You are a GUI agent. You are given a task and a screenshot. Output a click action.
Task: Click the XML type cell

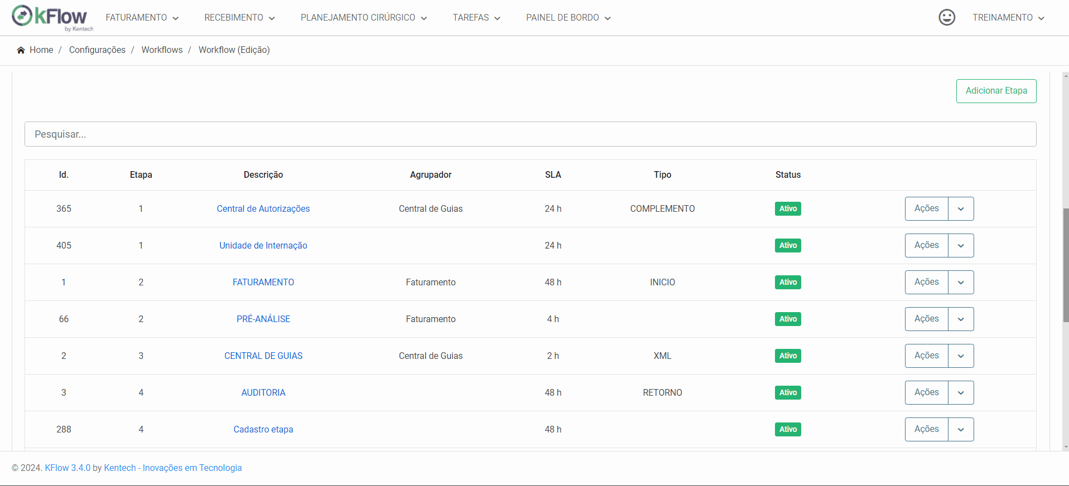click(662, 356)
